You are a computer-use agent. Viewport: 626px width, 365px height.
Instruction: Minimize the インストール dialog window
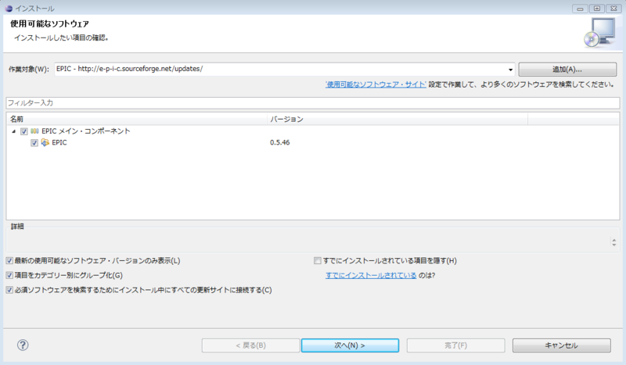click(x=580, y=9)
